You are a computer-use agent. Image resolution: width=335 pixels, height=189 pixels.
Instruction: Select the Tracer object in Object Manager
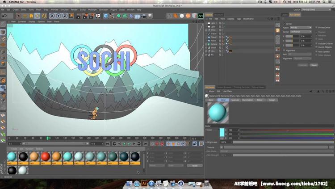click(x=214, y=34)
